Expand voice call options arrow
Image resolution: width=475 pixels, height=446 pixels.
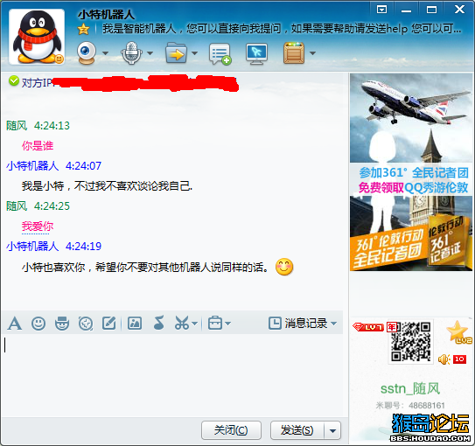click(150, 53)
